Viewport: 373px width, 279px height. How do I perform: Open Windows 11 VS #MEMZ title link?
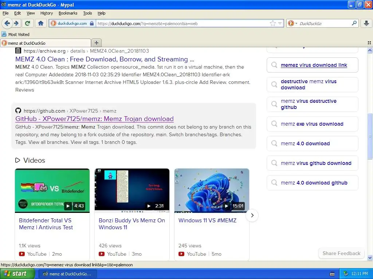207,221
